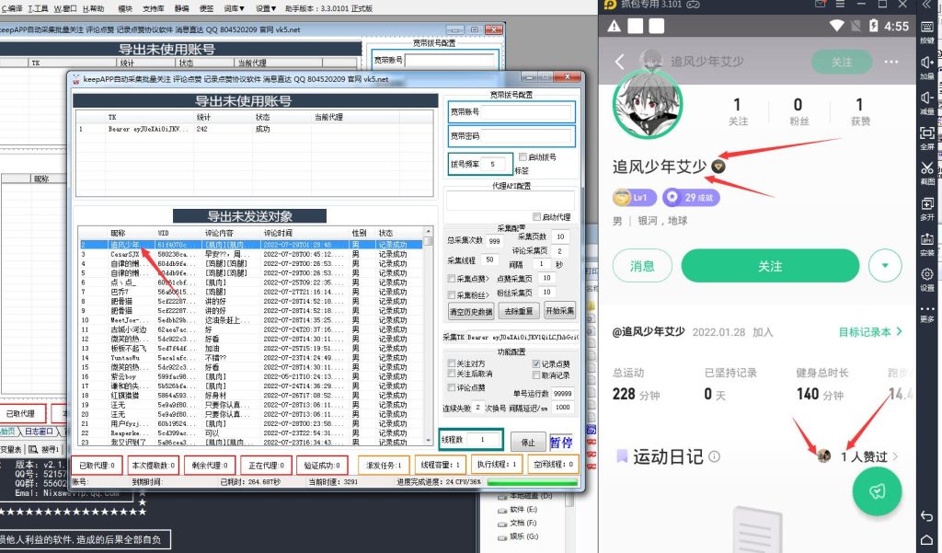The height and width of the screenshot is (553, 942).
Task: Tap the green chat bubble icon
Action: (x=876, y=492)
